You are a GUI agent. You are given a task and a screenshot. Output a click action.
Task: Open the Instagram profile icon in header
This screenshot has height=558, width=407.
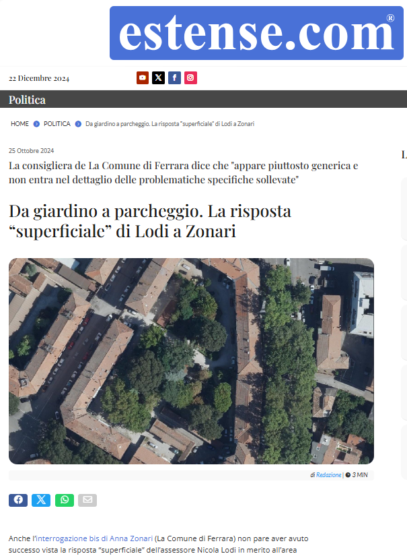coord(190,77)
